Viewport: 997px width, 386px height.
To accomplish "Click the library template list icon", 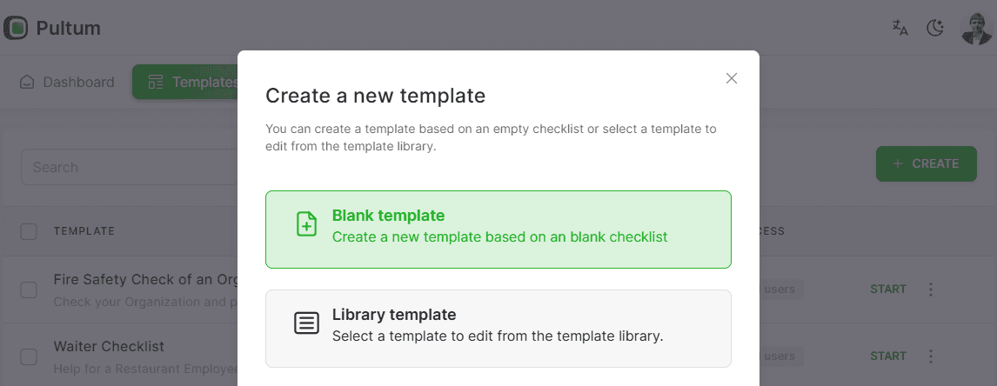I will [x=306, y=323].
